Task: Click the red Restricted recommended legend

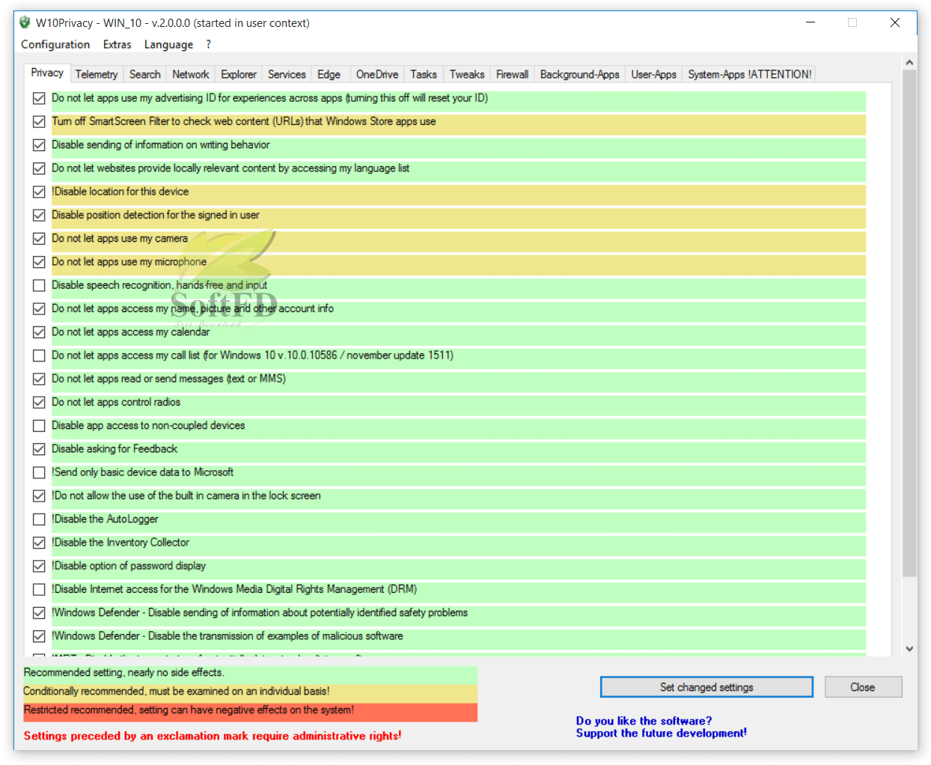Action: (x=250, y=711)
